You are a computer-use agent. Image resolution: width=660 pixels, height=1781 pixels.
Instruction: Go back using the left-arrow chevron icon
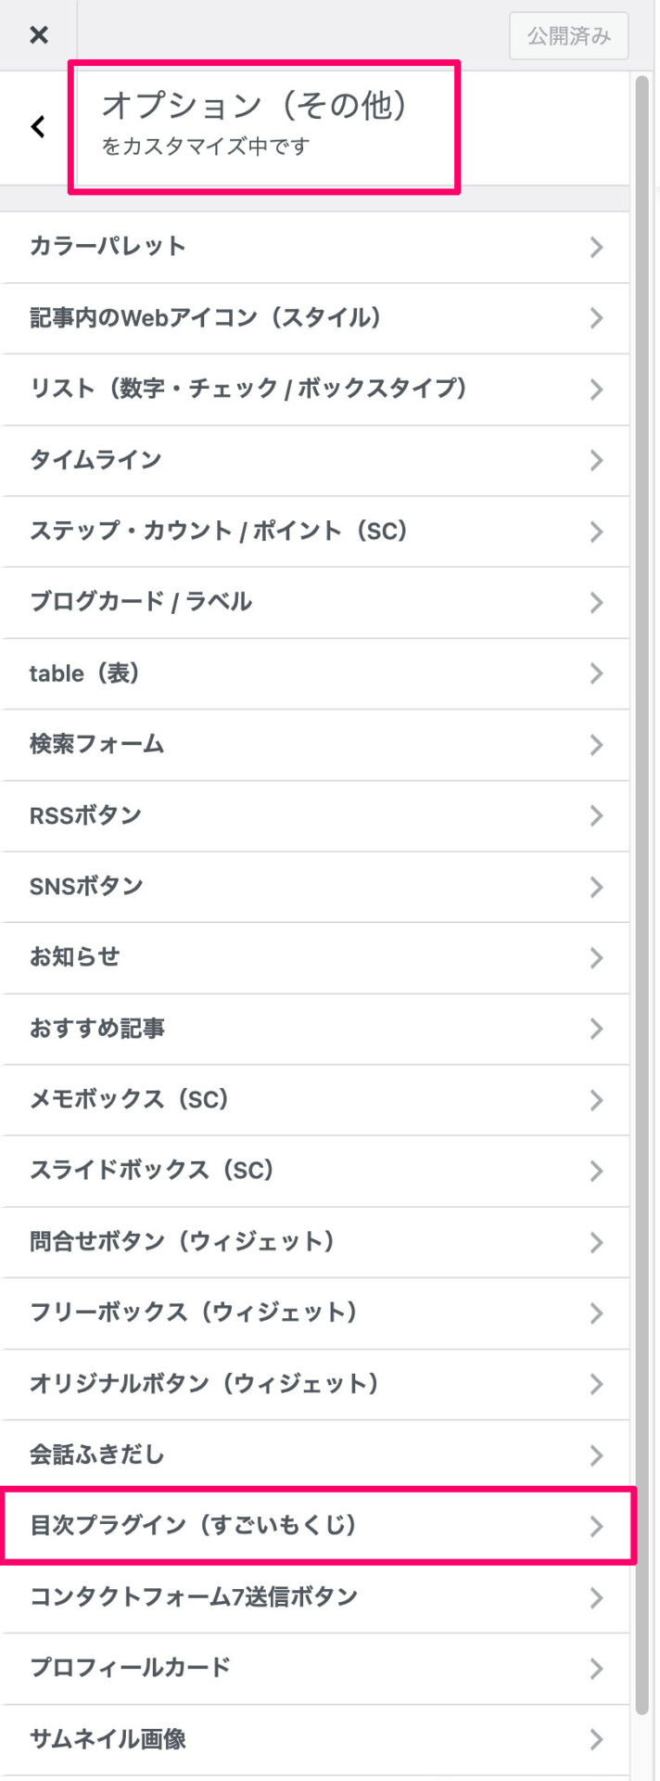[35, 127]
